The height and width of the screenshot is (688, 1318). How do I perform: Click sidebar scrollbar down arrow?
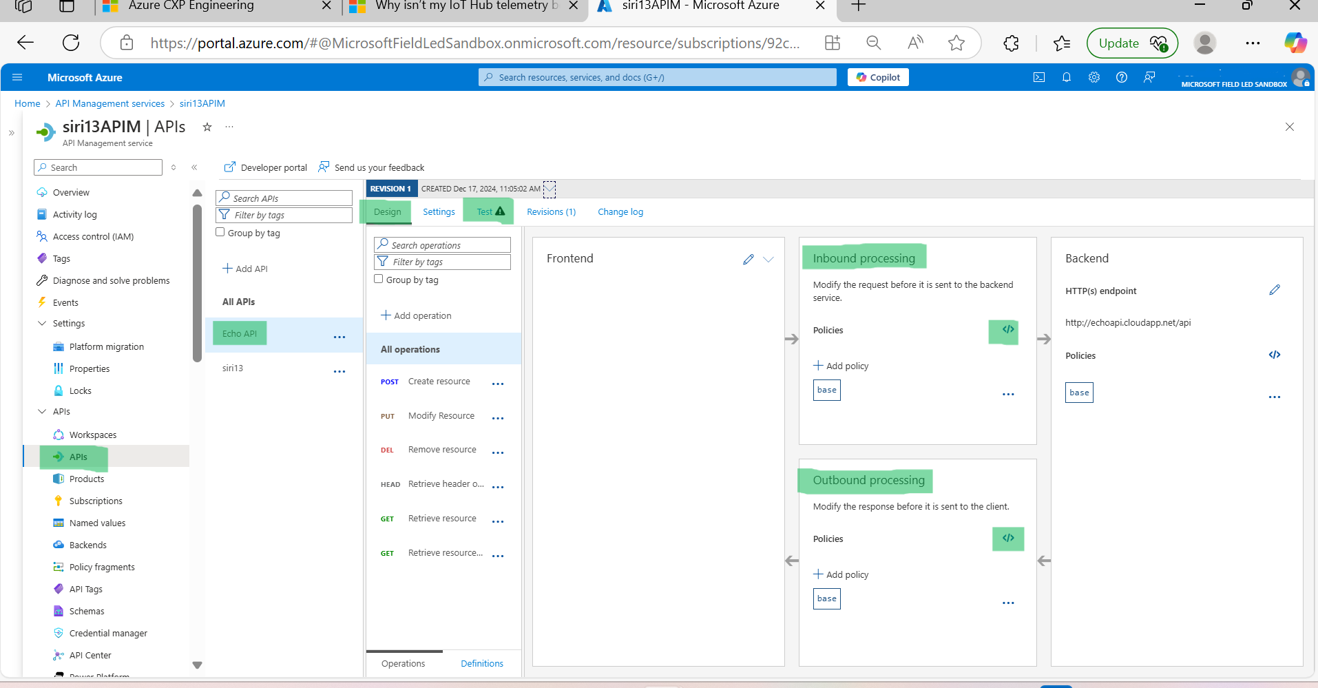(x=197, y=665)
